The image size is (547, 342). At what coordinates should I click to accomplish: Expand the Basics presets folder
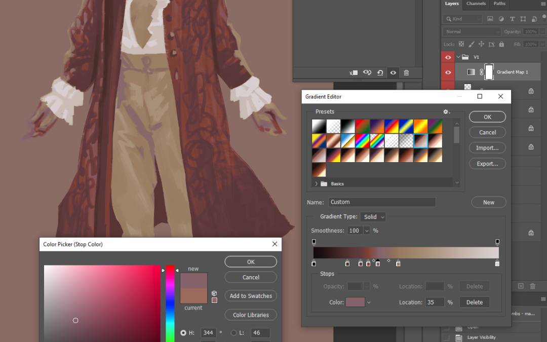click(317, 183)
